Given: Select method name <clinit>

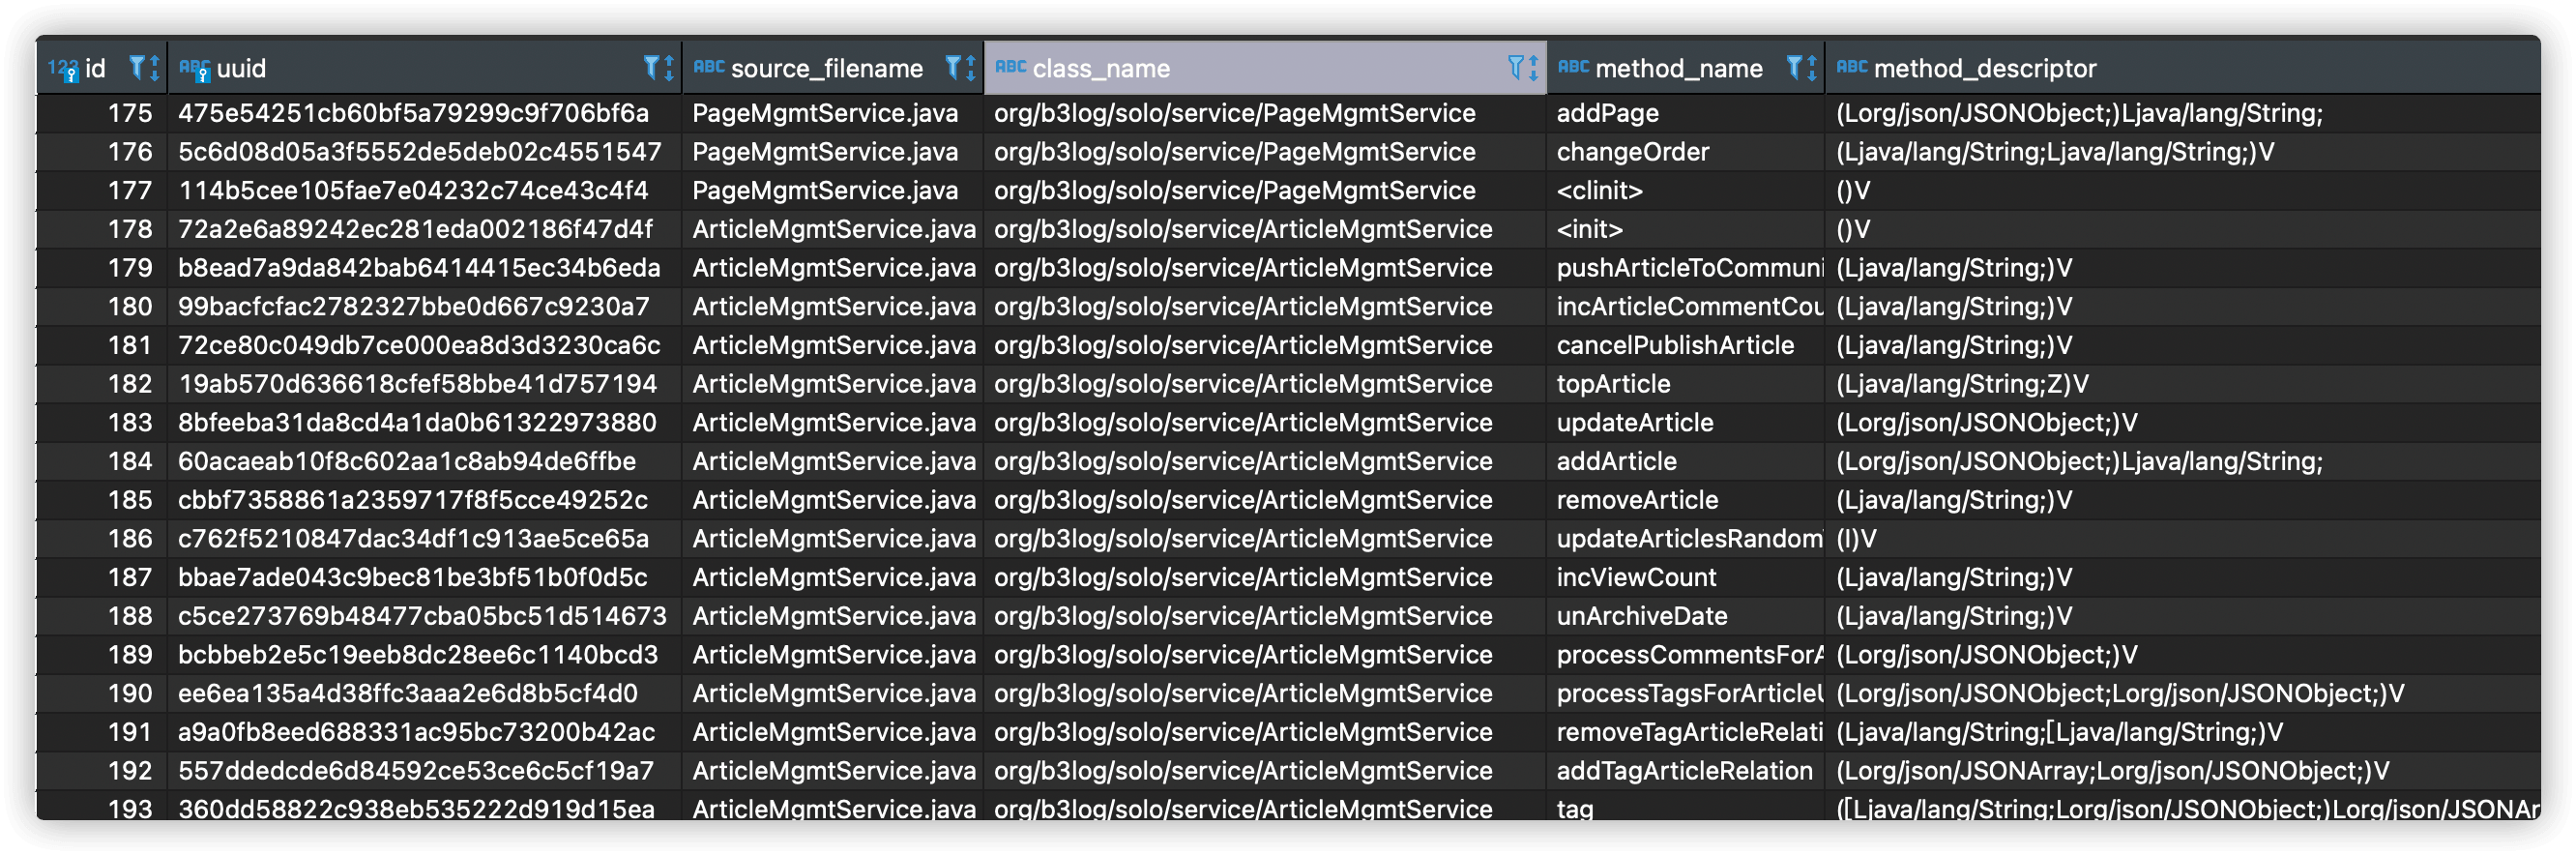Looking at the screenshot, I should click(1600, 191).
